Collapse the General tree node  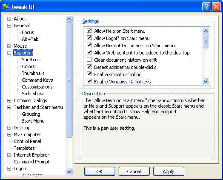pyautogui.click(x=9, y=26)
